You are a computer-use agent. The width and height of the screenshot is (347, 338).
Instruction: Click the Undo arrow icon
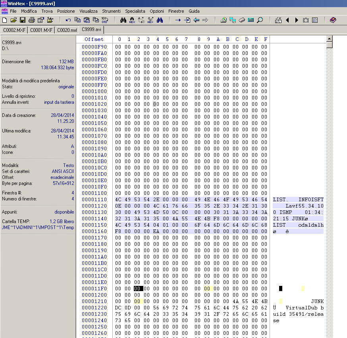click(68, 20)
